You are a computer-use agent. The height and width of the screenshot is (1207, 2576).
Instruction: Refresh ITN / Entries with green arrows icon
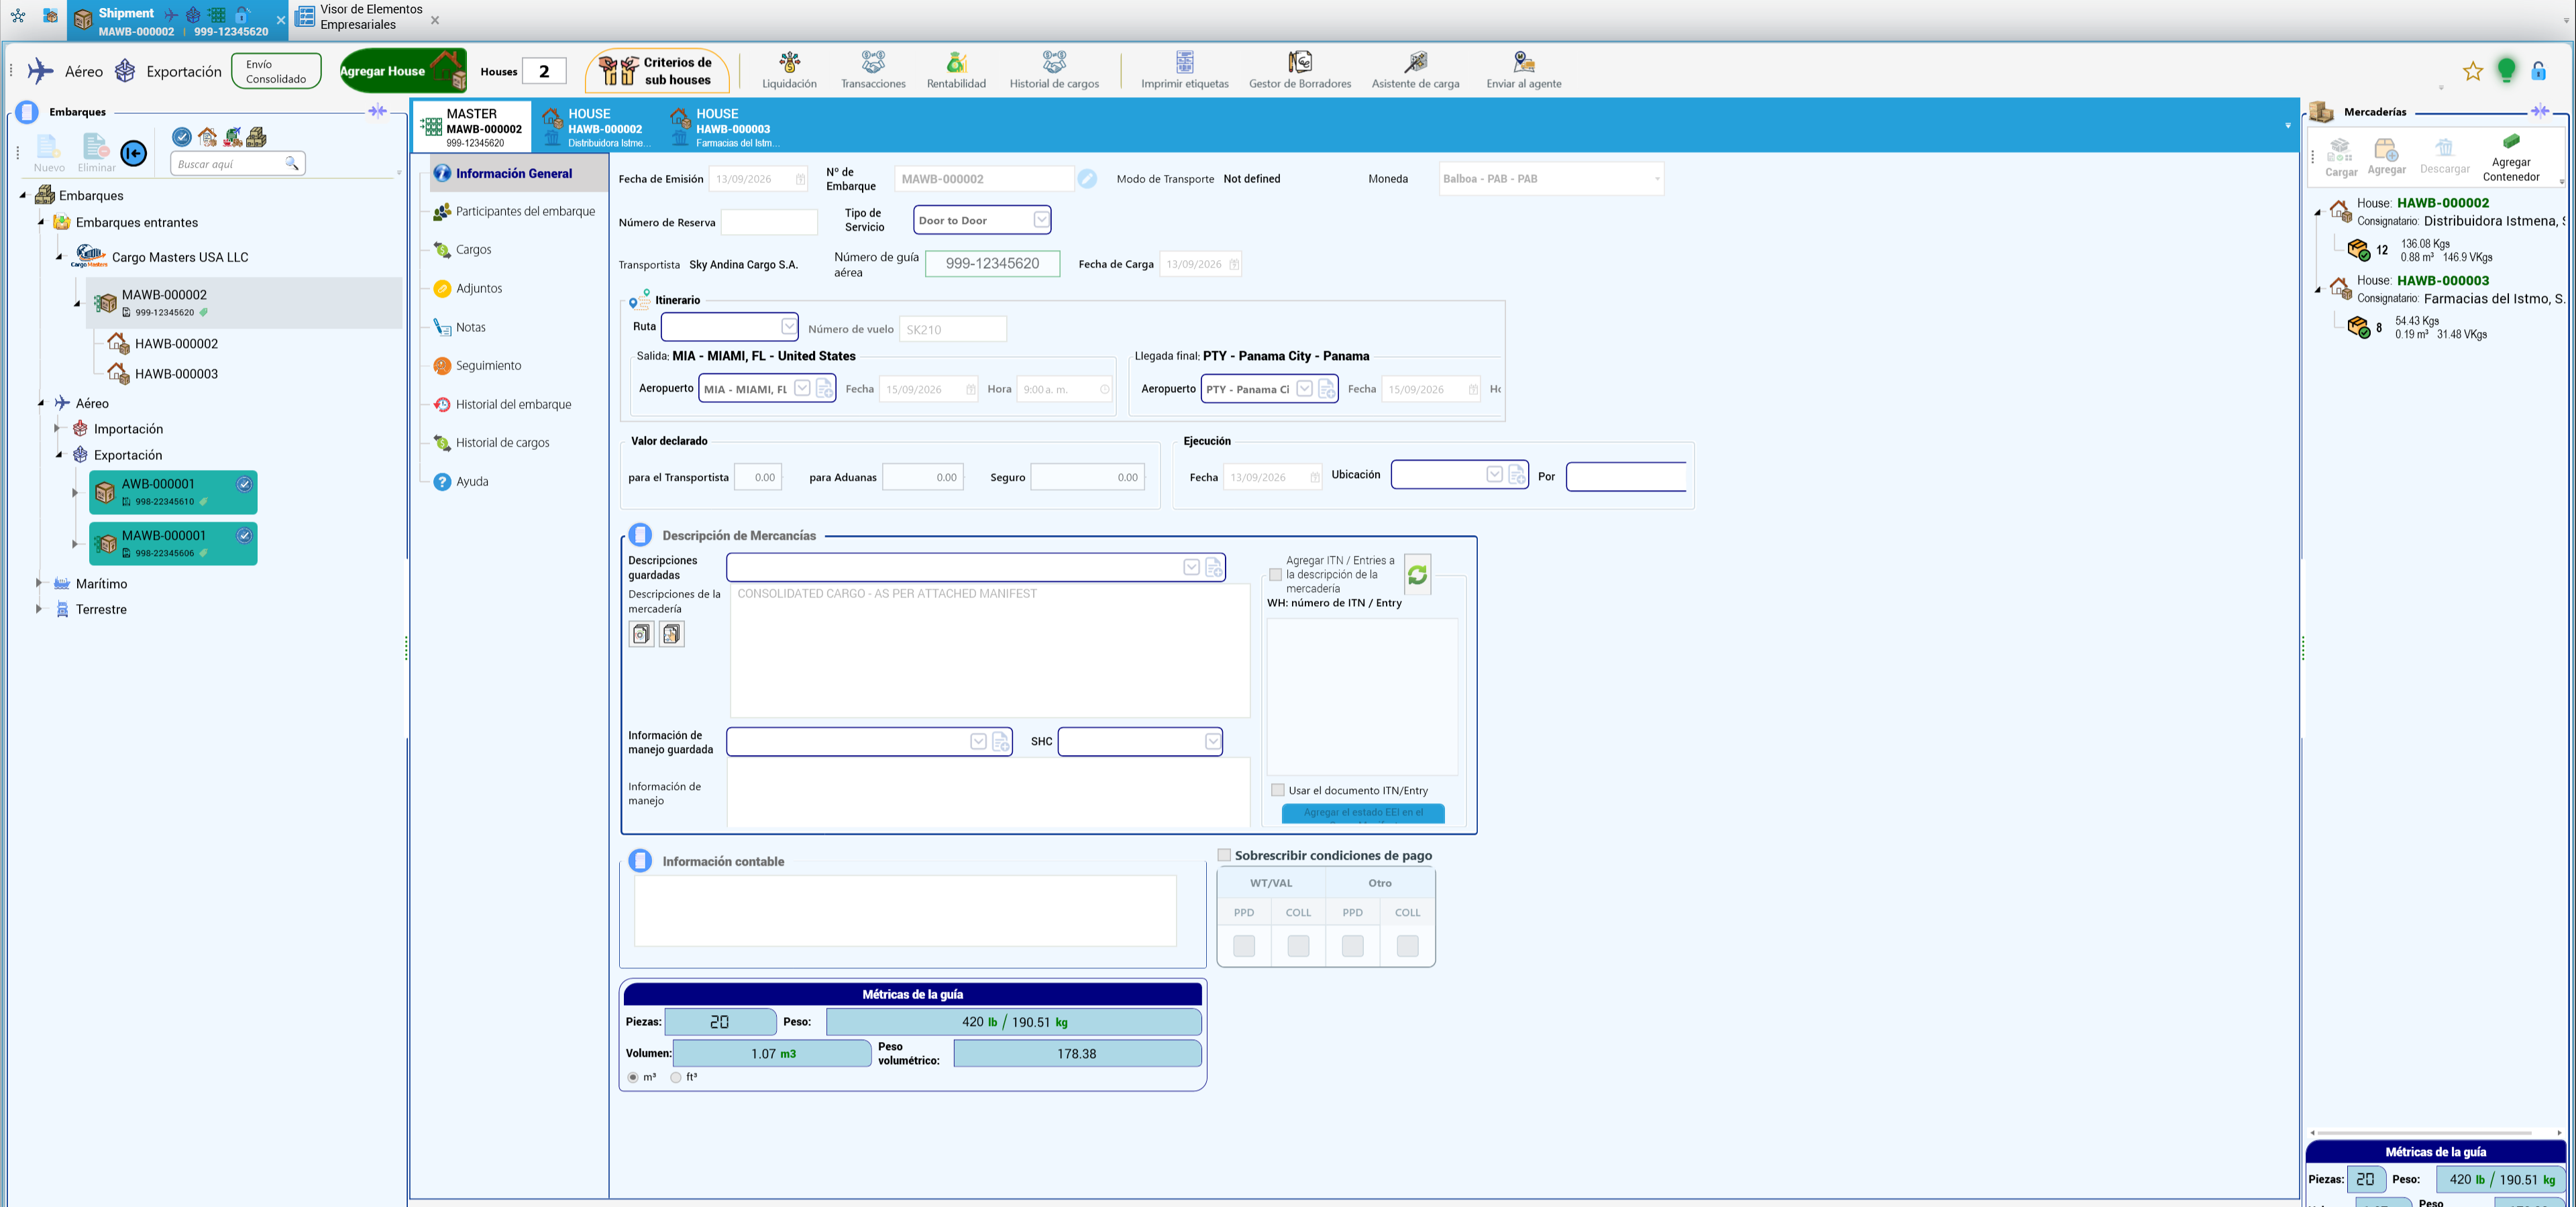click(1417, 575)
